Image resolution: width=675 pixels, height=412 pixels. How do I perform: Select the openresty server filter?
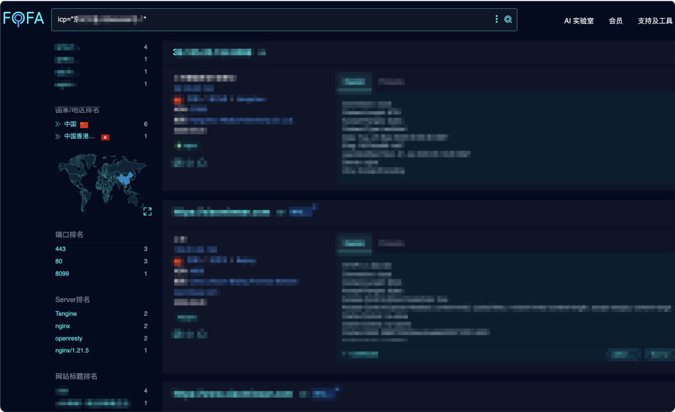click(69, 338)
